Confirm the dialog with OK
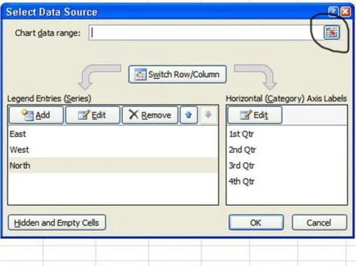Viewport: 356px width, 266px height. (256, 223)
